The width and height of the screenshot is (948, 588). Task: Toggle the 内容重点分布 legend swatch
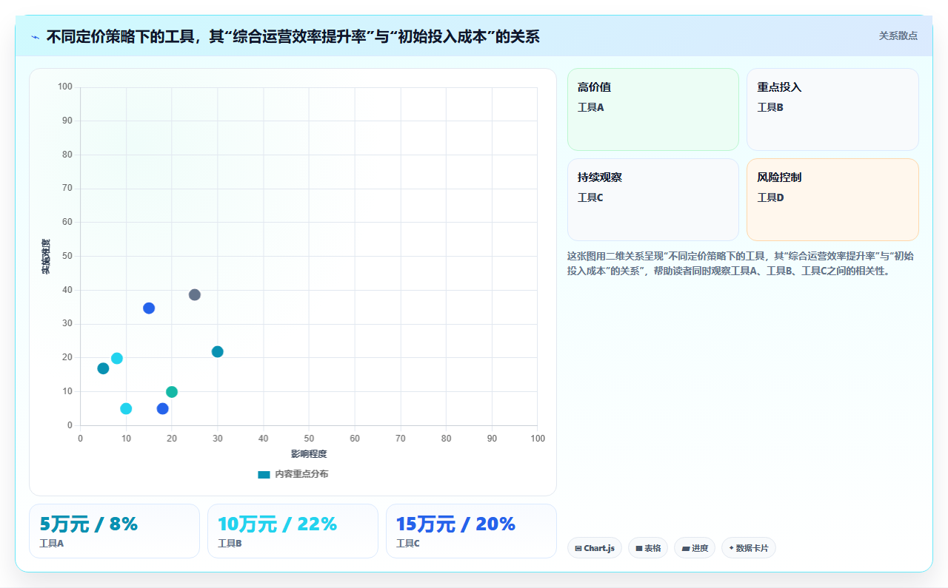point(264,474)
